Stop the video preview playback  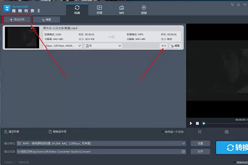click(197, 123)
